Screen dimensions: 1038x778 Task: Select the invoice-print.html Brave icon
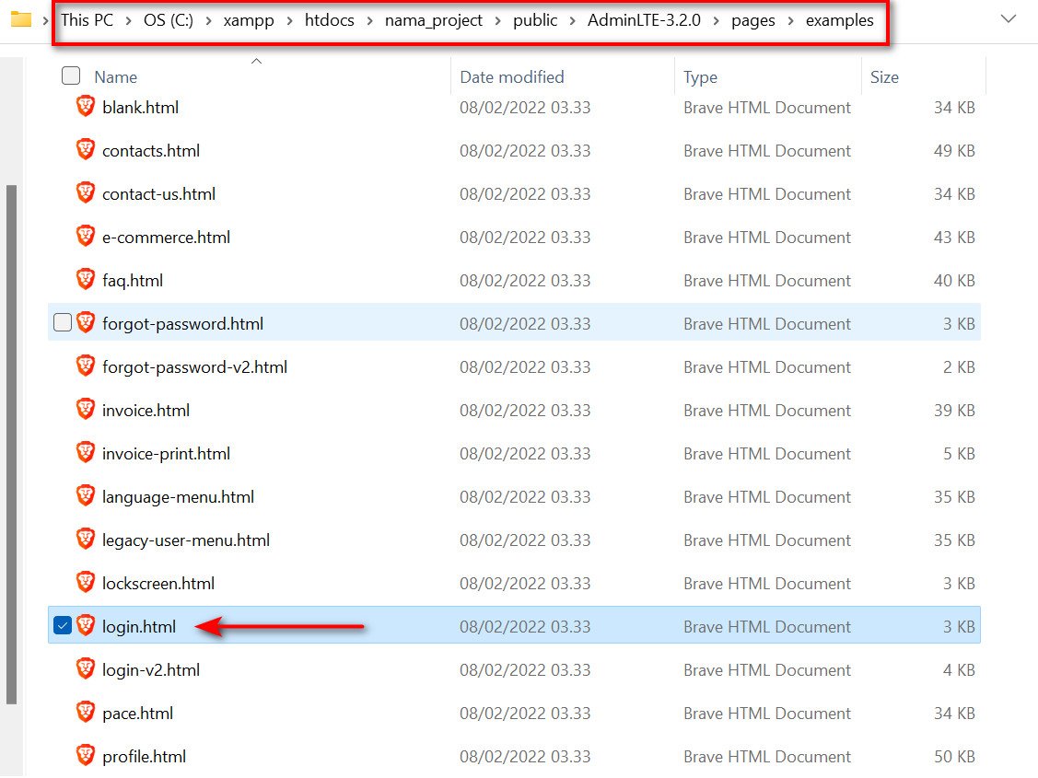86,452
